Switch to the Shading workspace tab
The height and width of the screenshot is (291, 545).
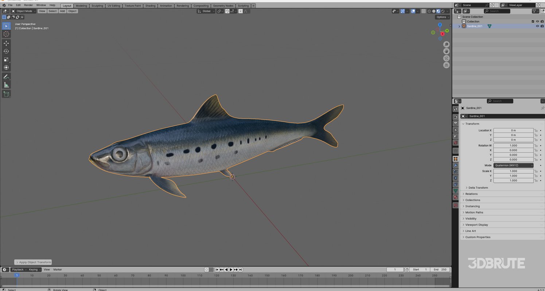point(150,5)
